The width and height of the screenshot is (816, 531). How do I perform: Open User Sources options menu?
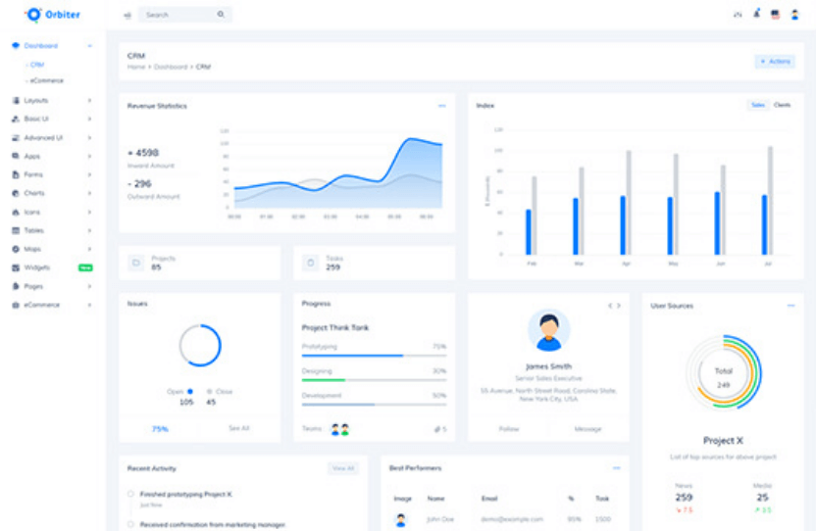(791, 306)
